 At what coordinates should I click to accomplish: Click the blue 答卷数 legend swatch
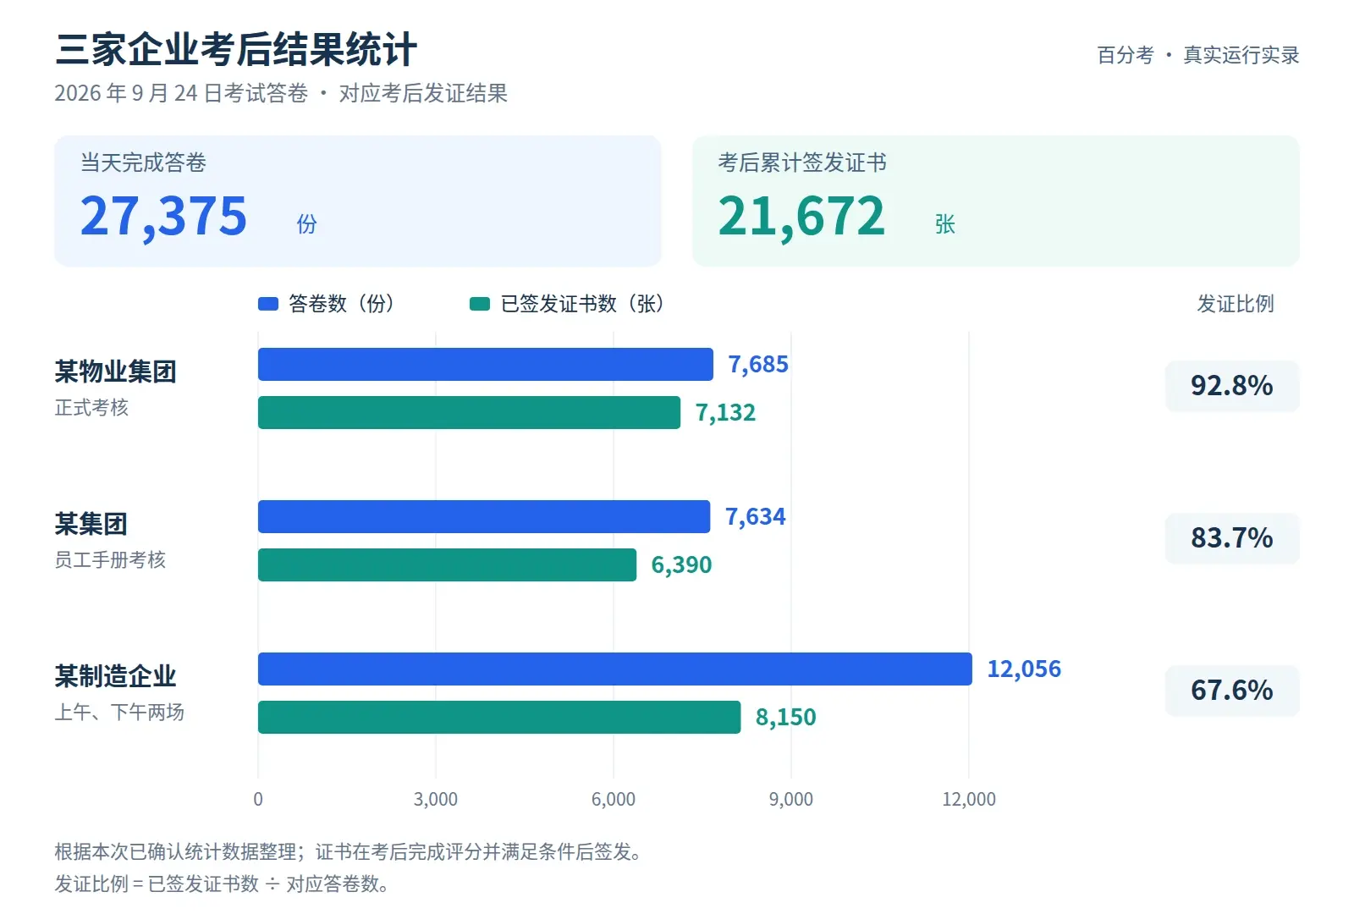tap(268, 304)
